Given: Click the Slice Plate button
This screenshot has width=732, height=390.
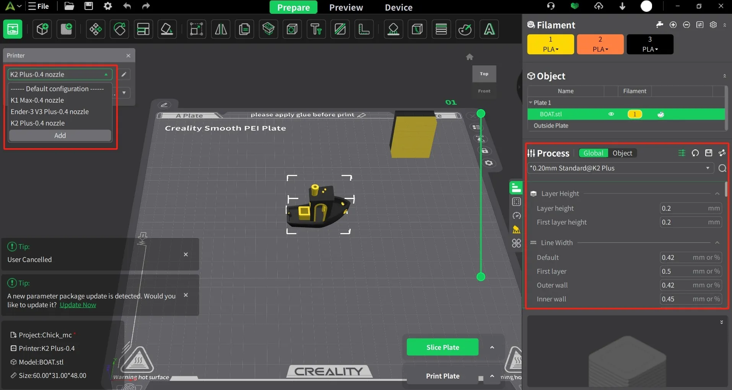Looking at the screenshot, I should click(442, 347).
